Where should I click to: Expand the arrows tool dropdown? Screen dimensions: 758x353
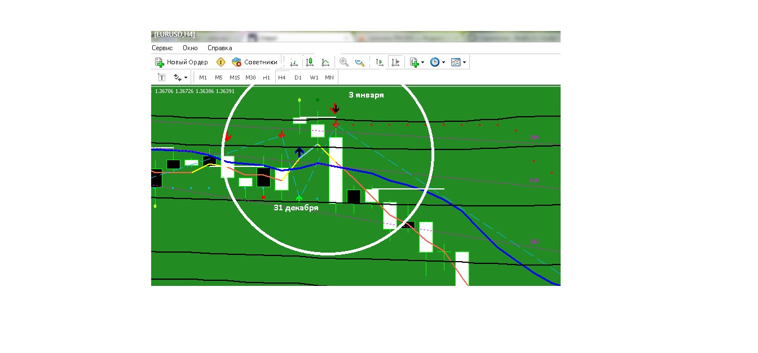coord(186,78)
